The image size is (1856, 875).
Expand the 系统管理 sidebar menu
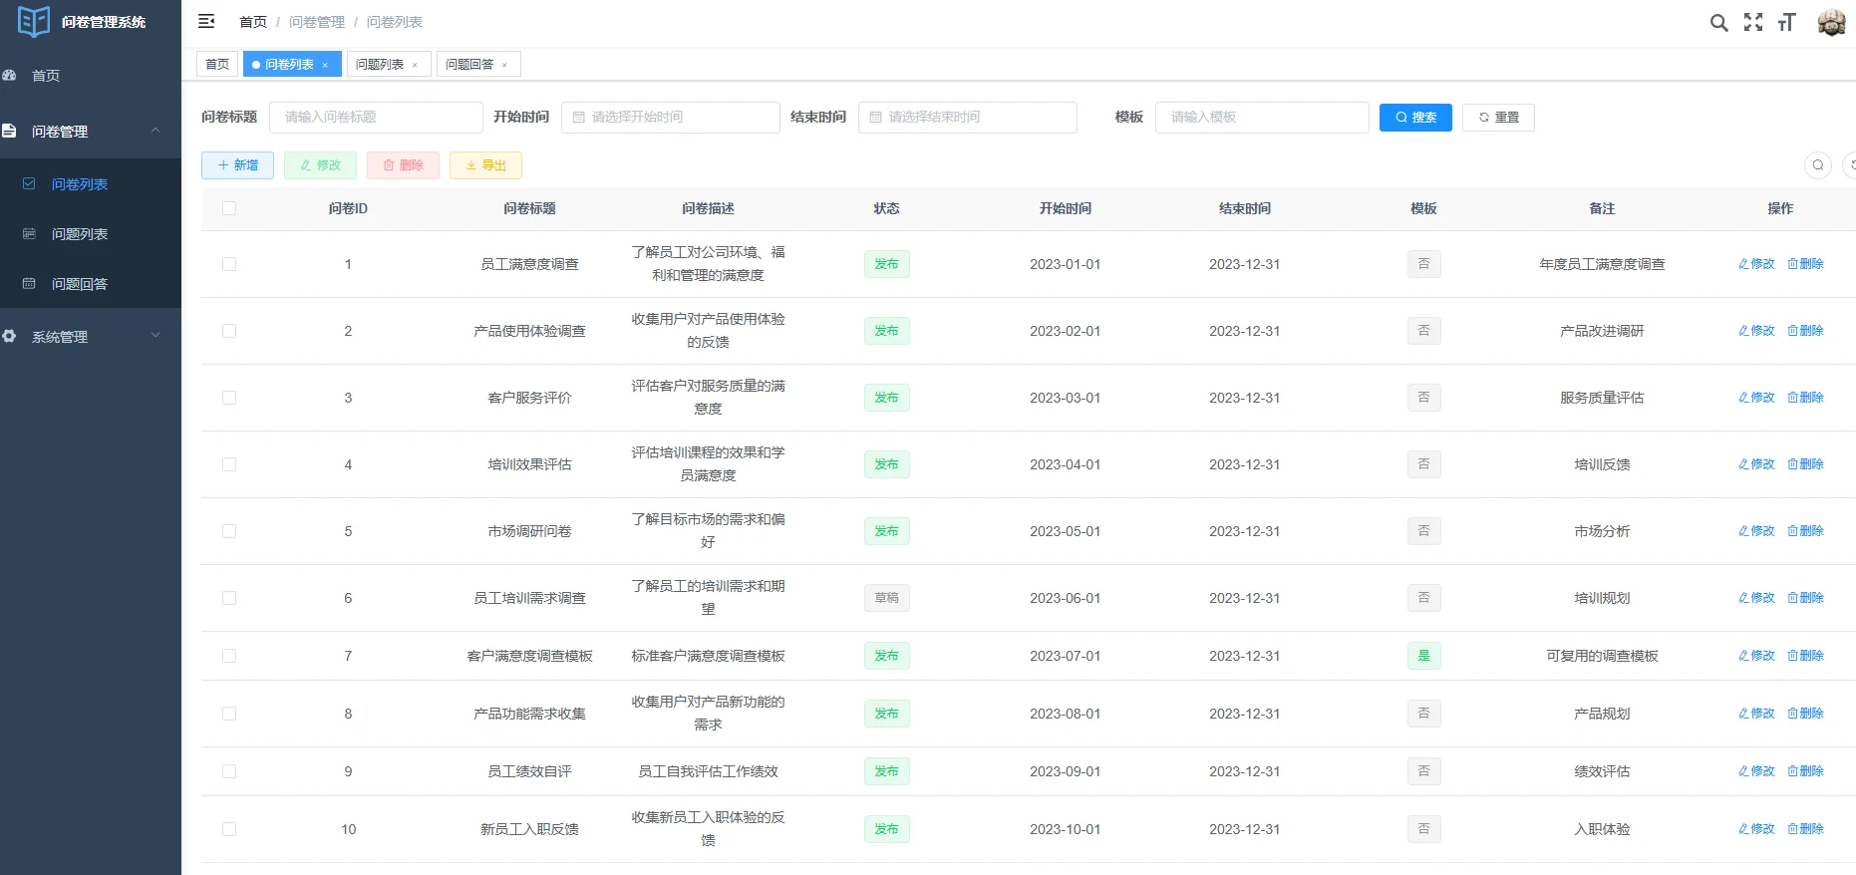click(x=91, y=337)
